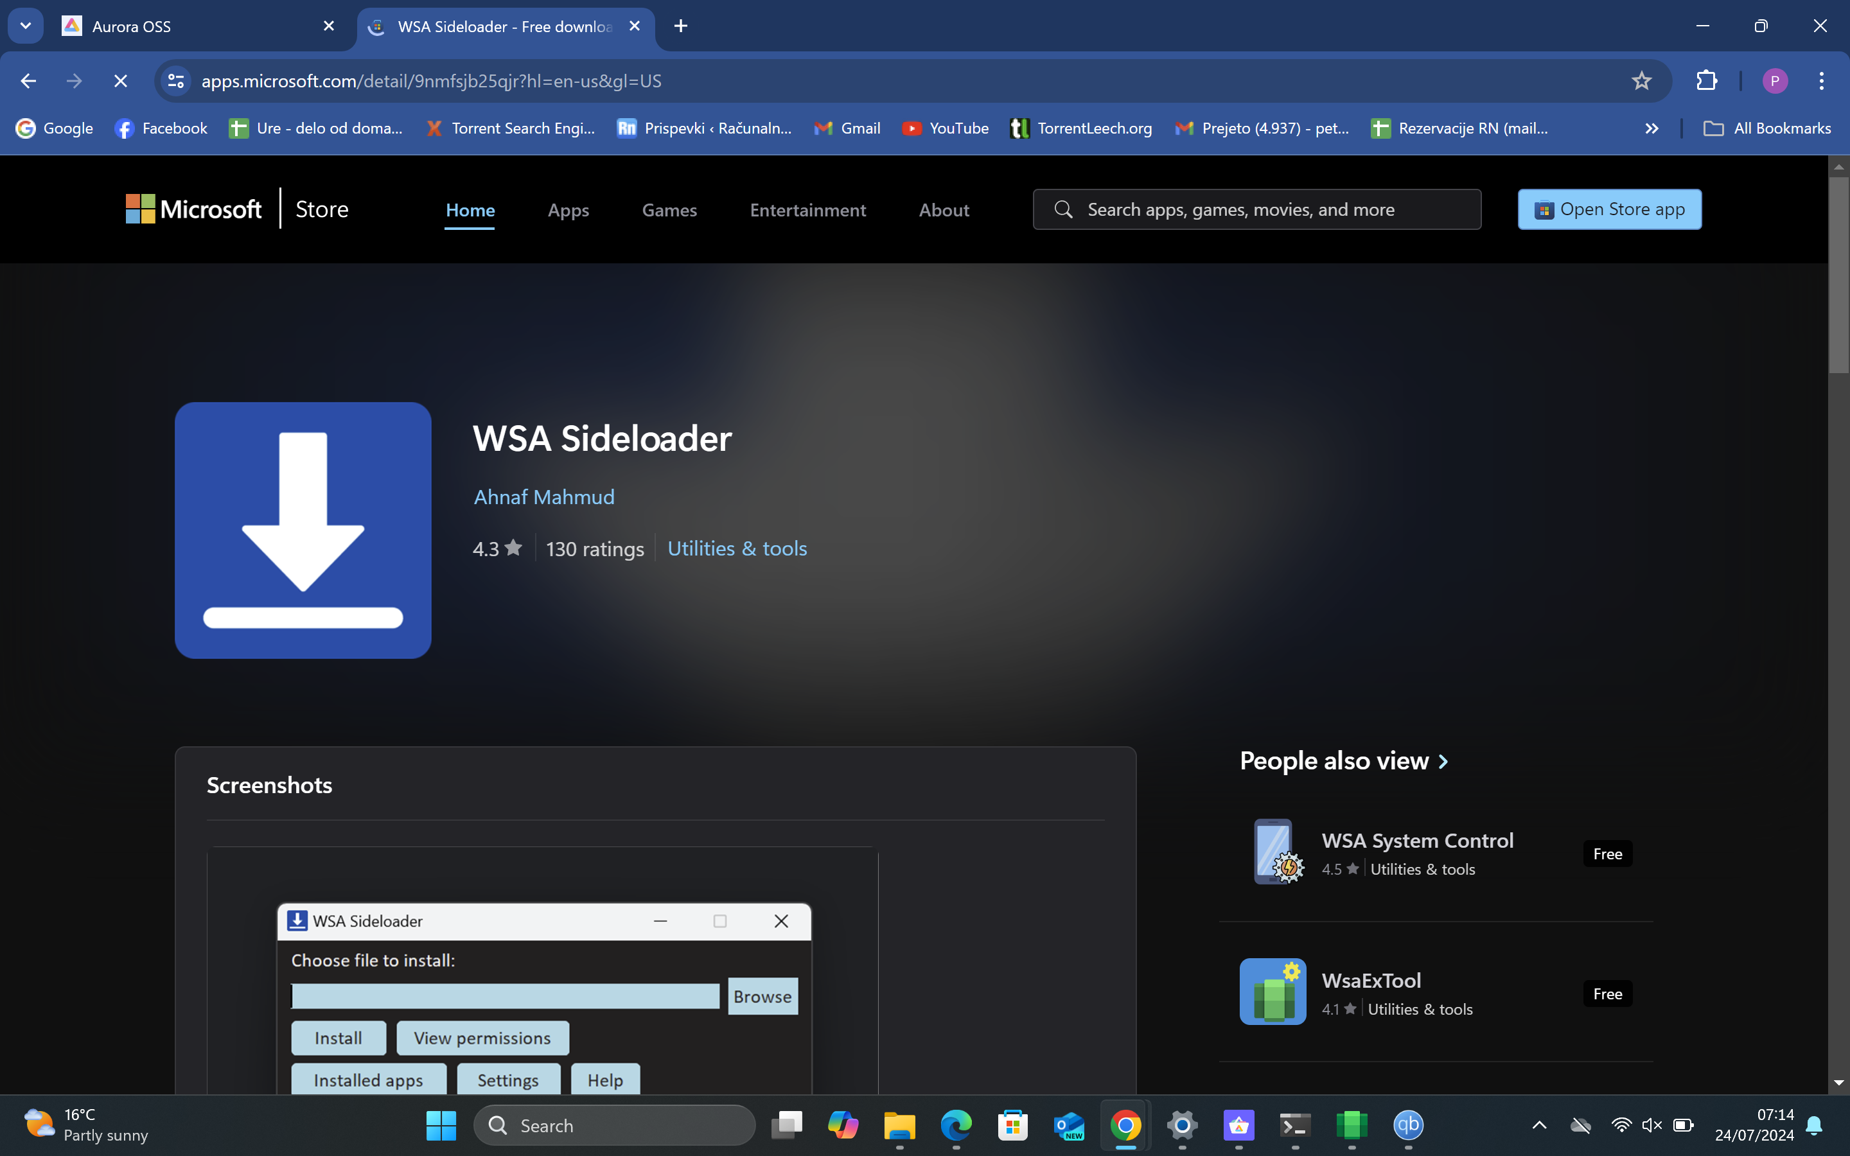
Task: Open the Prejeto (4.937) bookmark
Action: click(x=1262, y=128)
